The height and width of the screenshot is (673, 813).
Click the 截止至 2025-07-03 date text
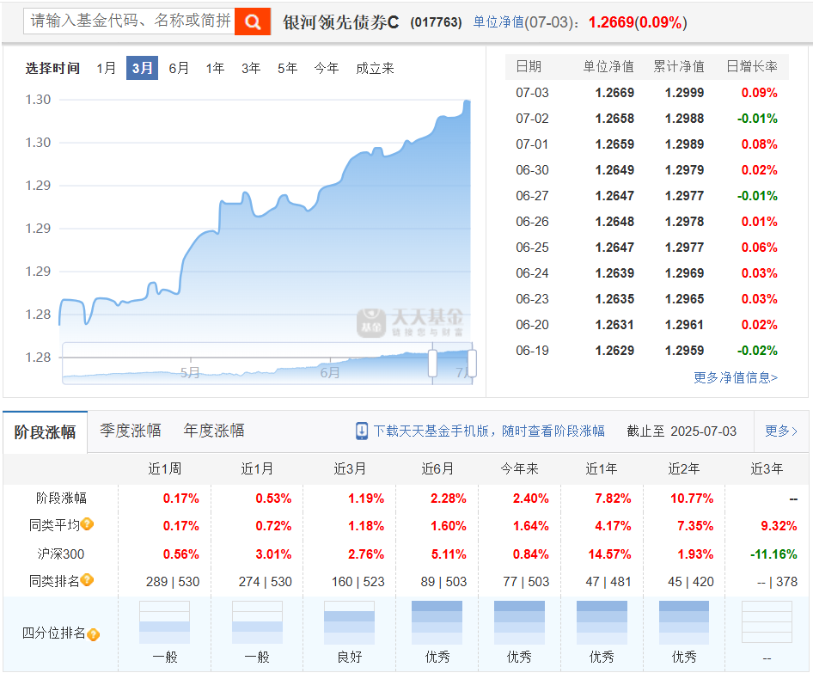click(x=682, y=431)
